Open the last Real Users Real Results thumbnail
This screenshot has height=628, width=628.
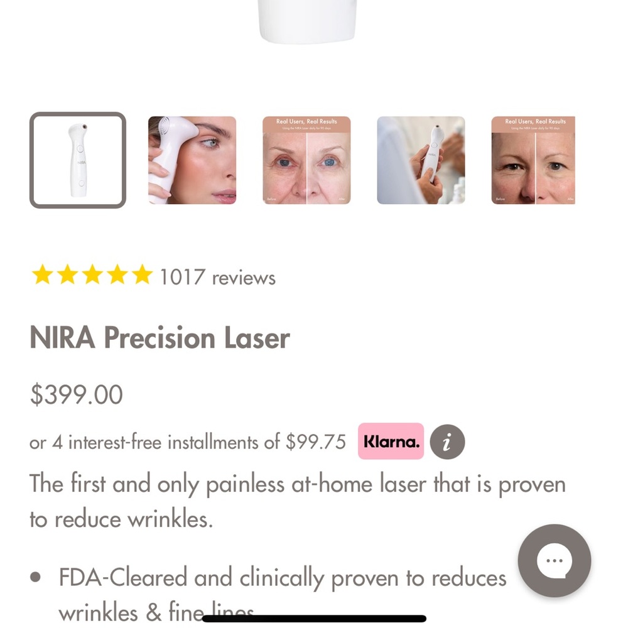coord(534,159)
